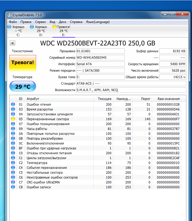
Task: Click raw value 0000000000F7
Action: coord(168,119)
